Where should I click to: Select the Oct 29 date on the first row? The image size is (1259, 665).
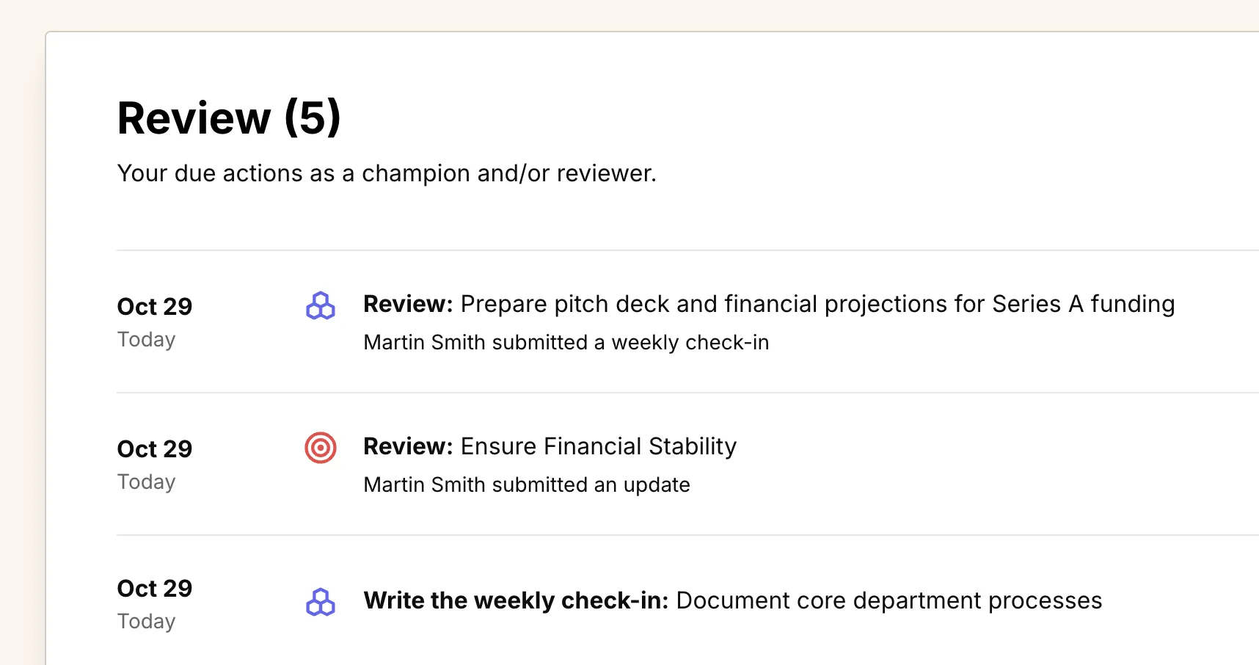[154, 306]
